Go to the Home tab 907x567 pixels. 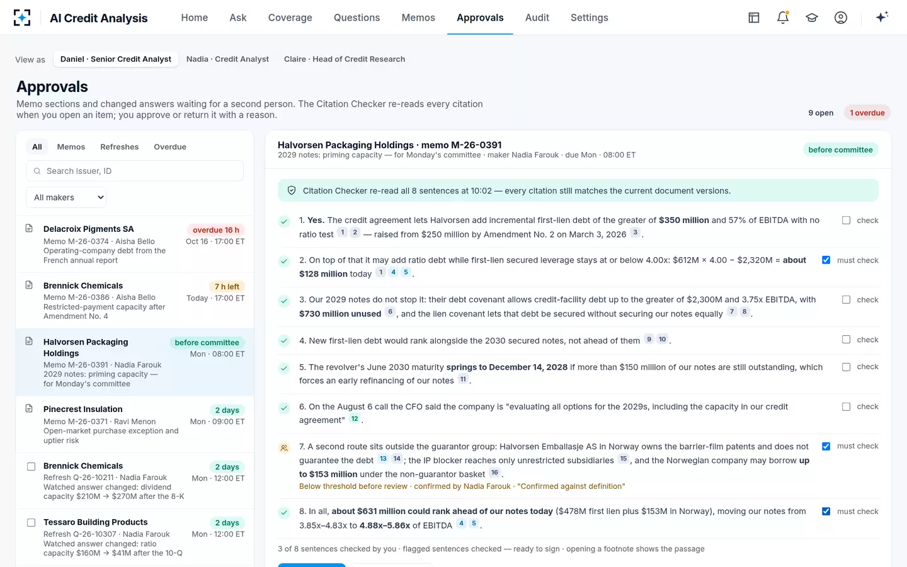click(195, 18)
